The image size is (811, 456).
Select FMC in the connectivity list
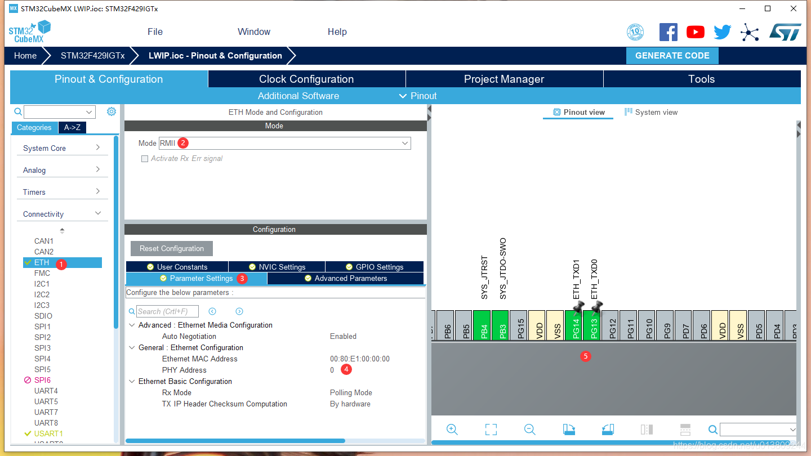(42, 273)
